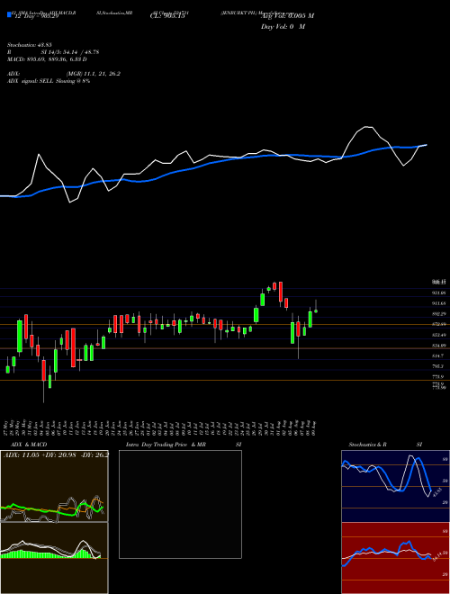Click the blue SMA legend square
This screenshot has width=450, height=594.
click(10, 14)
